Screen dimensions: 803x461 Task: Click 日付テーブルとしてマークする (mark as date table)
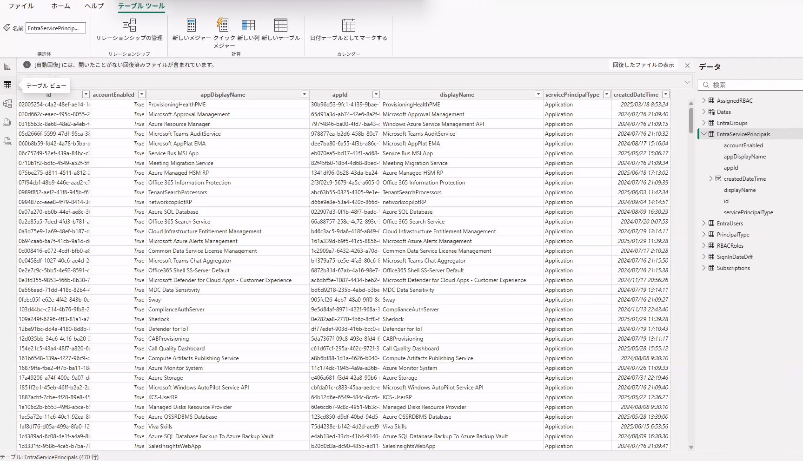349,32
